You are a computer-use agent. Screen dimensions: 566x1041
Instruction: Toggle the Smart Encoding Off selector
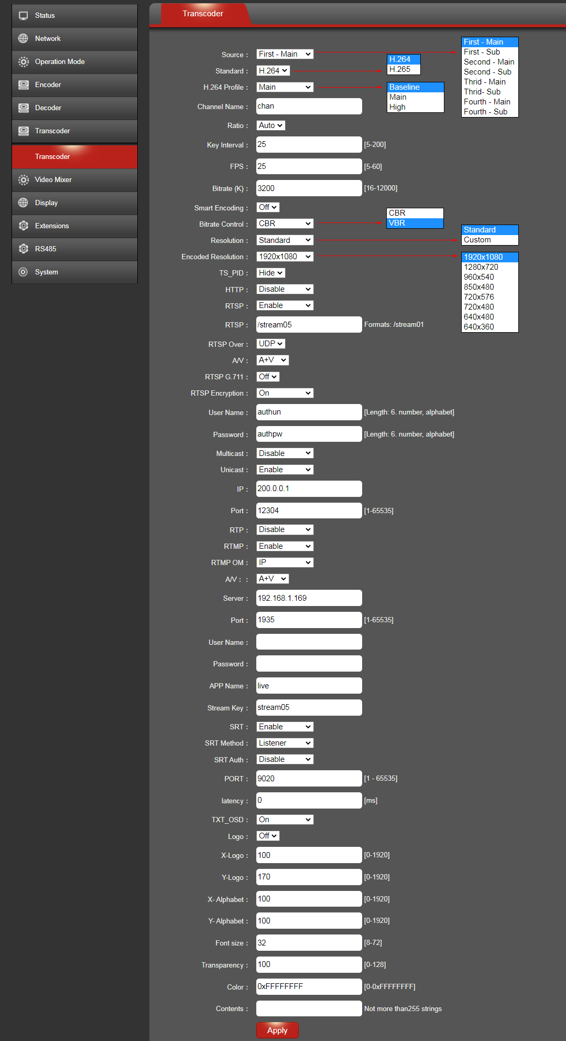[x=268, y=207]
